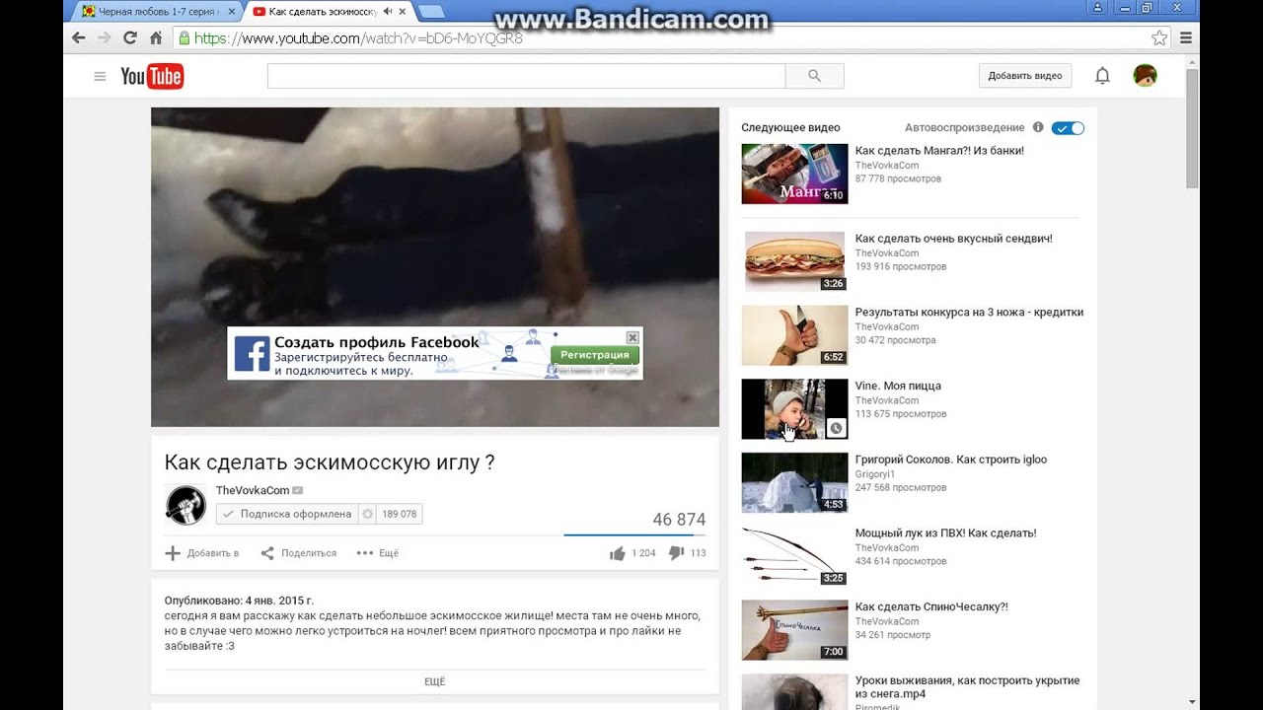This screenshot has width=1263, height=710.
Task: Open the browser home page icon
Action: point(155,38)
